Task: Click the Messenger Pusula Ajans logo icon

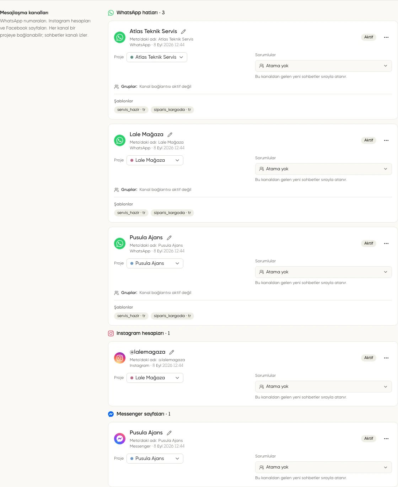Action: point(120,439)
